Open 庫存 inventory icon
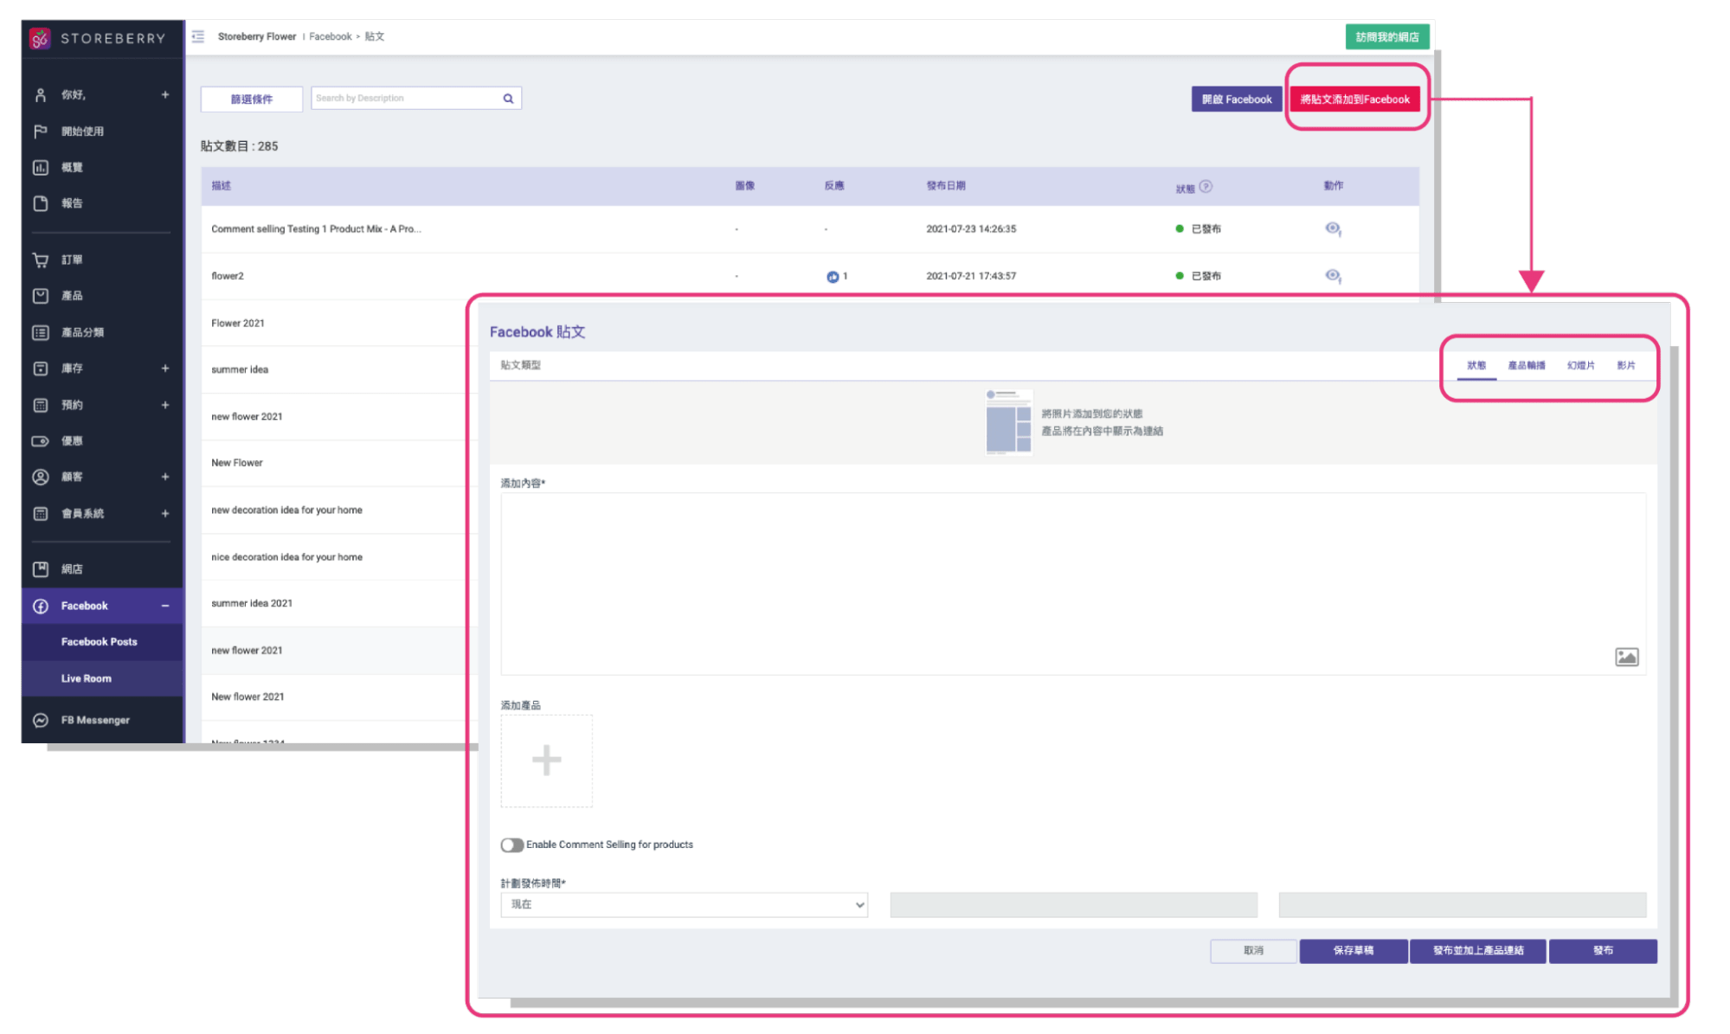Screen dimensions: 1730x1034 (x=40, y=369)
